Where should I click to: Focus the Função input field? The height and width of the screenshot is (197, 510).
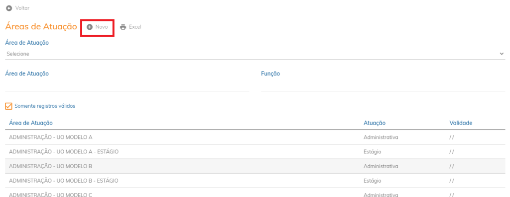[383, 85]
